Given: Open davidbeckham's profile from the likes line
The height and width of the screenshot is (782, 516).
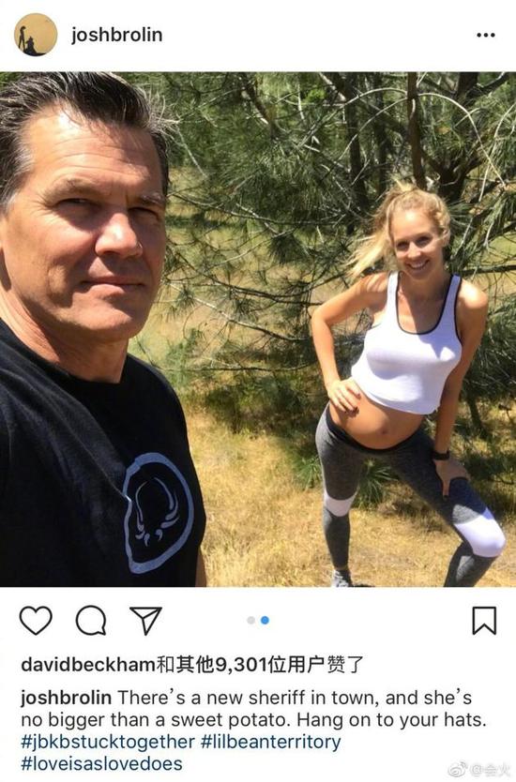Looking at the screenshot, I should pyautogui.click(x=88, y=664).
